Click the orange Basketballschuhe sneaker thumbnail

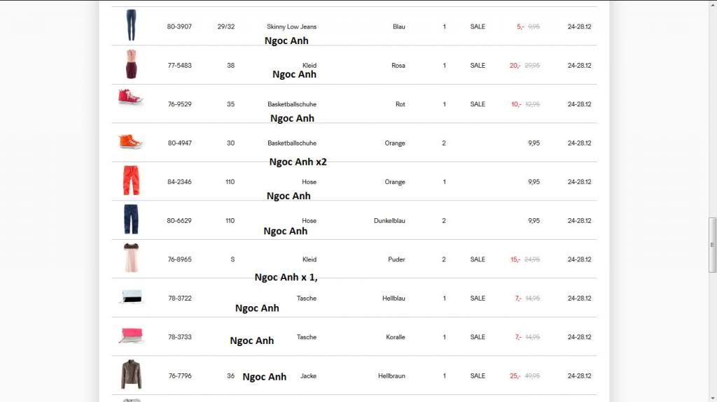(130, 142)
